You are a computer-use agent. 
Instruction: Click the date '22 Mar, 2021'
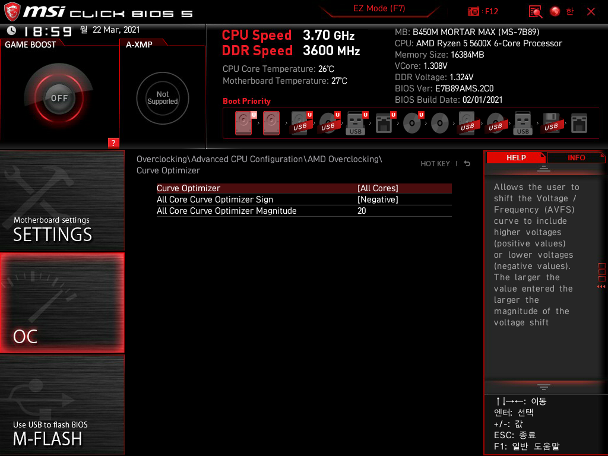[116, 30]
